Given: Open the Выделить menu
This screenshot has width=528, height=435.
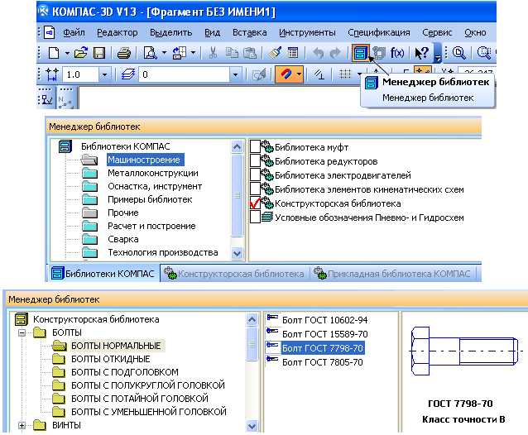Looking at the screenshot, I should pyautogui.click(x=170, y=32).
